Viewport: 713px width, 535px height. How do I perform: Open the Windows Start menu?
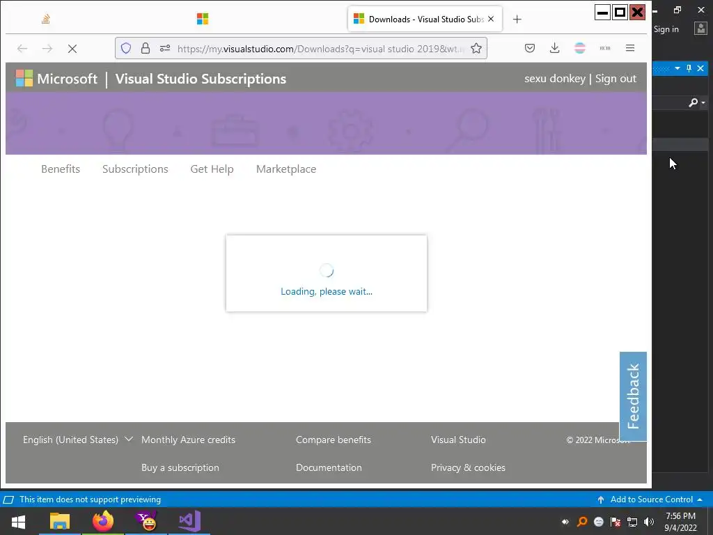click(x=18, y=522)
